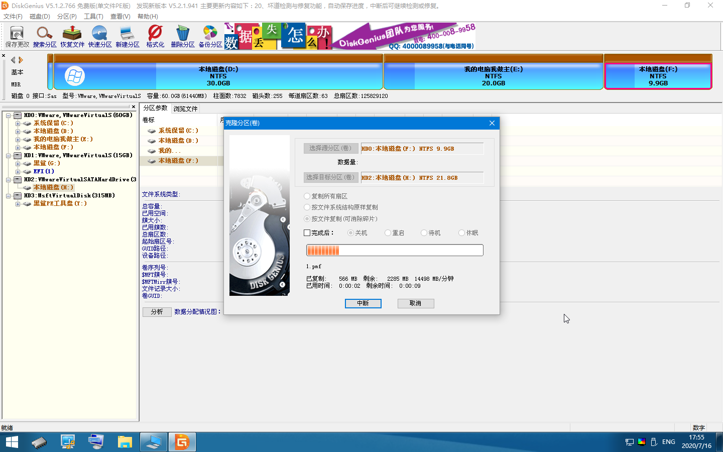The height and width of the screenshot is (452, 723).
Task: Choose the 休眠 hibernate radio button
Action: 468,233
